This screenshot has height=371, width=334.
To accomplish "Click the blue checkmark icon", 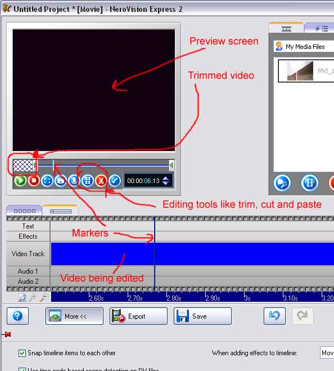I will [115, 181].
